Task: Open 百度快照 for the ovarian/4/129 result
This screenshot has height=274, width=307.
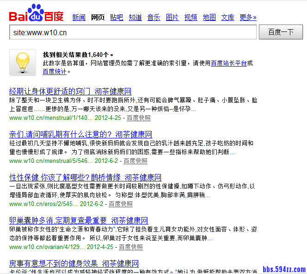Action: [131, 247]
